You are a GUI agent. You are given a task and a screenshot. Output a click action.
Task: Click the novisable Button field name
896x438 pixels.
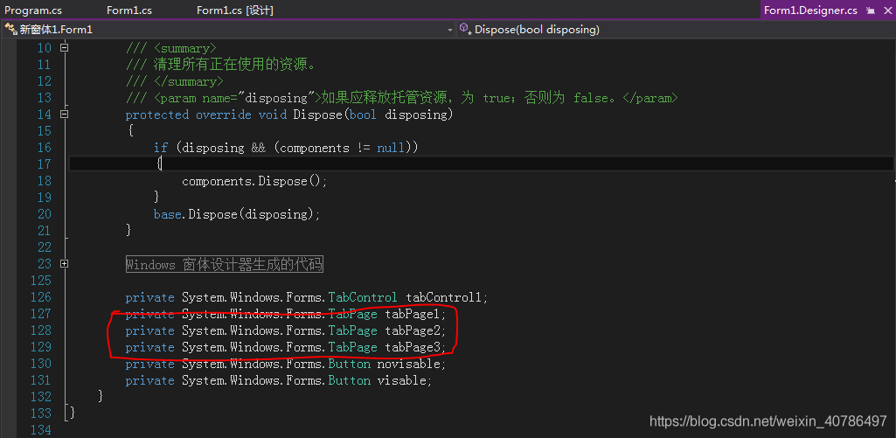click(x=411, y=364)
